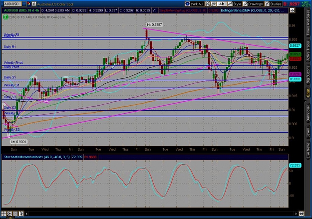Open the Style menu
312x219 pixels.
pyautogui.click(x=235, y=4)
